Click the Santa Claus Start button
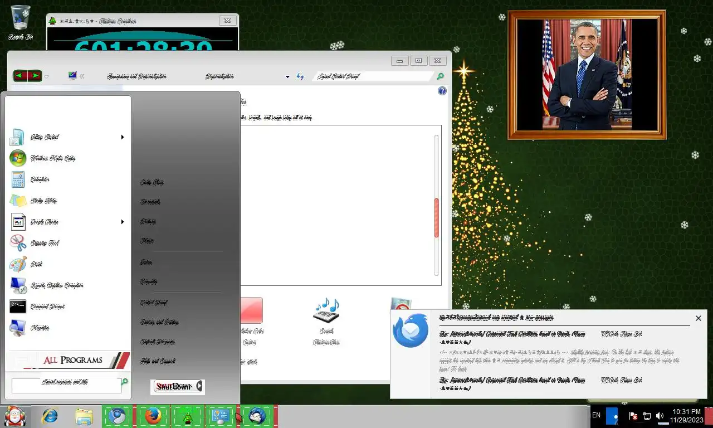This screenshot has height=428, width=713. (x=14, y=416)
